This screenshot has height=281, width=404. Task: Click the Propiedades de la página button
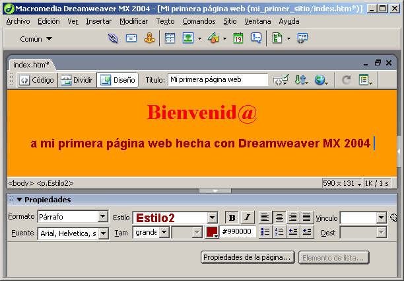pos(248,257)
